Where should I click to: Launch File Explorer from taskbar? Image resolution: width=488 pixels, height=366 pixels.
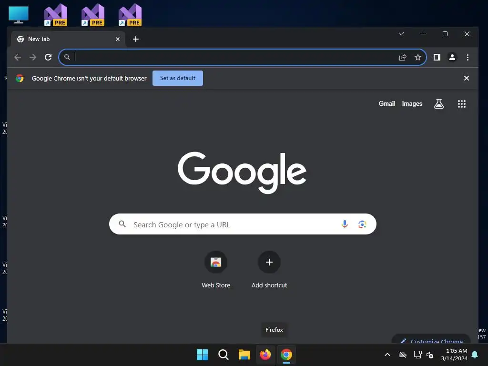point(244,355)
